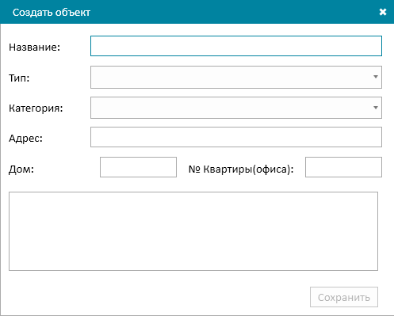Click the Сохранить button

coord(344,297)
